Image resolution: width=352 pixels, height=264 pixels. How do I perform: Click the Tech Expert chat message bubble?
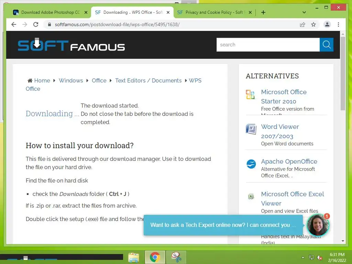(223, 225)
